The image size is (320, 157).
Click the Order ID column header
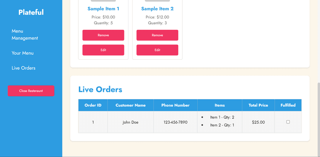(x=93, y=105)
